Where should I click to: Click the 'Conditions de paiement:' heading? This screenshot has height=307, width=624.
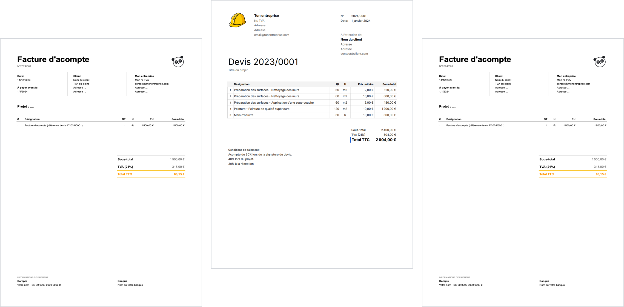point(244,150)
